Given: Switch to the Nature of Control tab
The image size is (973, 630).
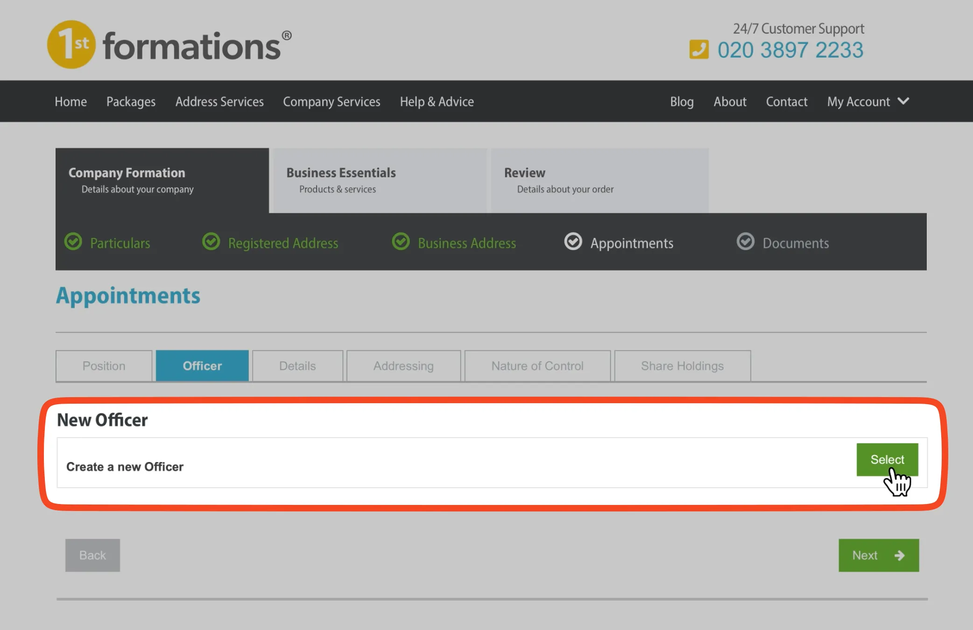Looking at the screenshot, I should click(537, 366).
